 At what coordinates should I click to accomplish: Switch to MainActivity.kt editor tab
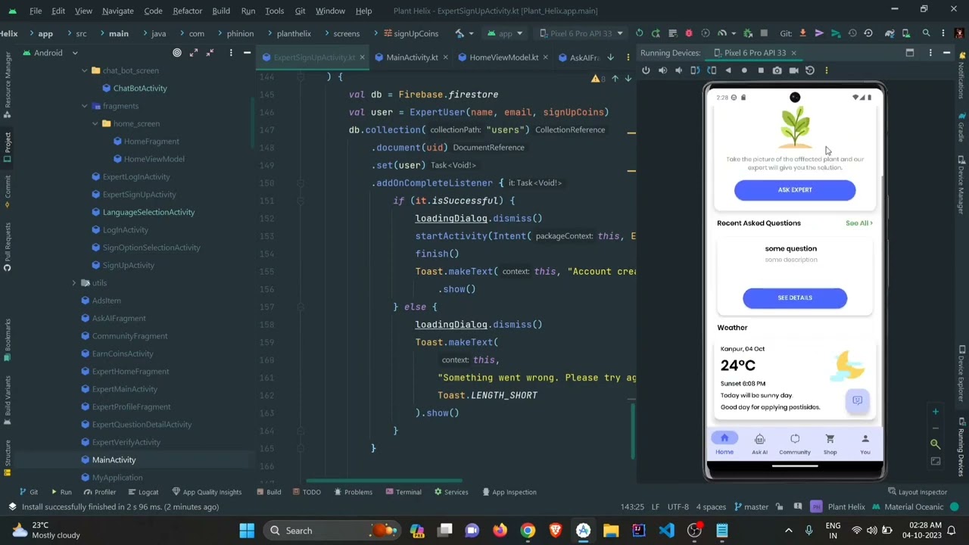click(412, 58)
